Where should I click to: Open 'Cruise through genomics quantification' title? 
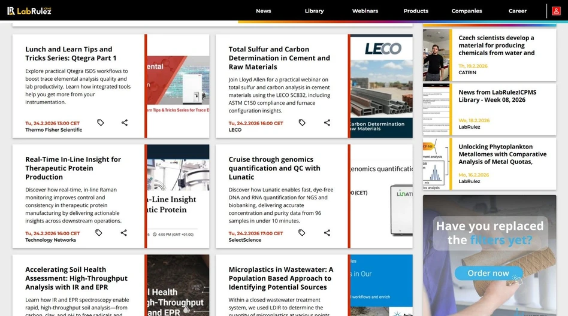tap(274, 168)
